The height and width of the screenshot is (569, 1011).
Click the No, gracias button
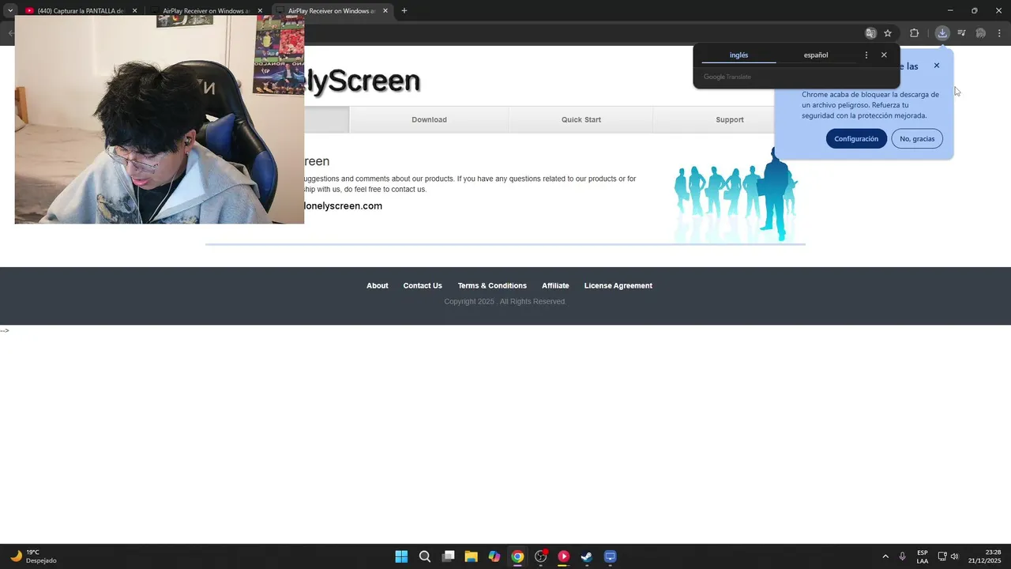pyautogui.click(x=917, y=138)
